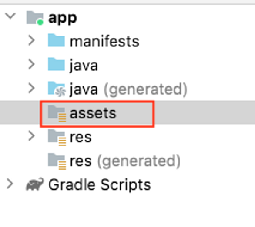Screen dimensions: 255x227
Task: Collapse the app module node
Action: coord(10,16)
